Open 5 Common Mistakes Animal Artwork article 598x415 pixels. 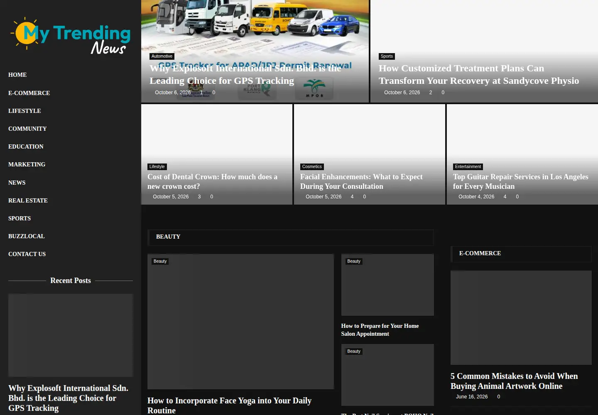point(514,381)
